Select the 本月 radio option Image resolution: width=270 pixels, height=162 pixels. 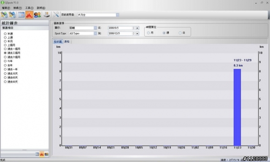coord(8,41)
